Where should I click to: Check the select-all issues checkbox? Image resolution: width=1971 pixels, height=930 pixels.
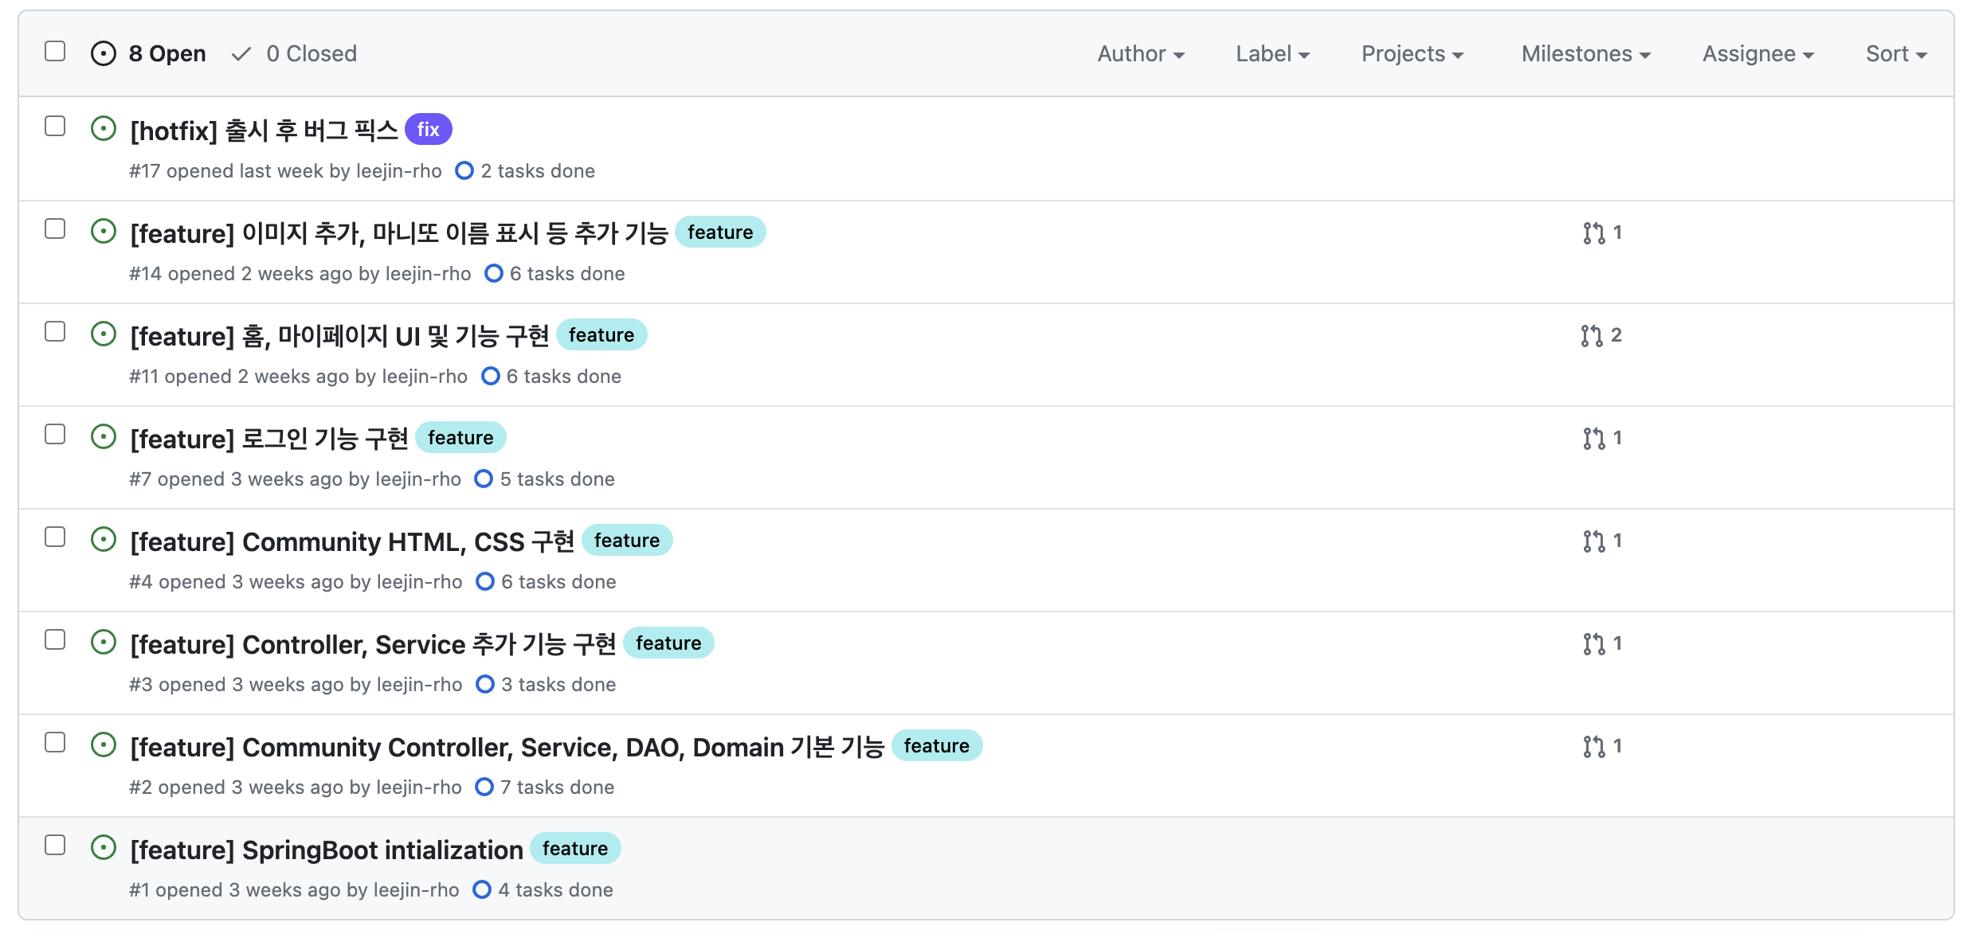click(55, 52)
